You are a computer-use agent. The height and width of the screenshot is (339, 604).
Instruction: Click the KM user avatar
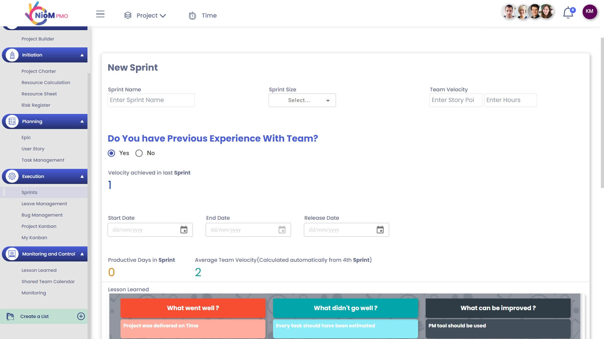589,12
